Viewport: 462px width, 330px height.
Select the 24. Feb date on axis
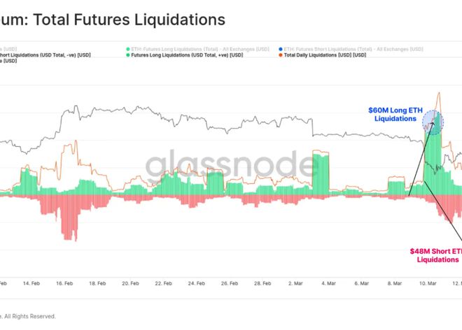(195, 284)
